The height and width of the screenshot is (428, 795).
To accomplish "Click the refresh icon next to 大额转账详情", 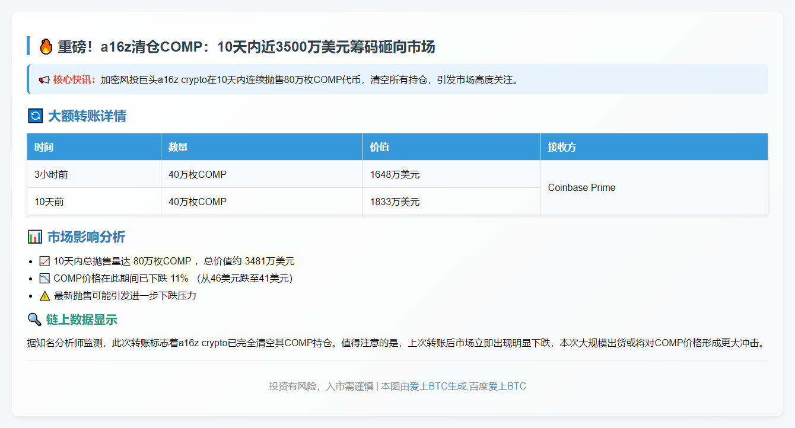I will pos(36,116).
